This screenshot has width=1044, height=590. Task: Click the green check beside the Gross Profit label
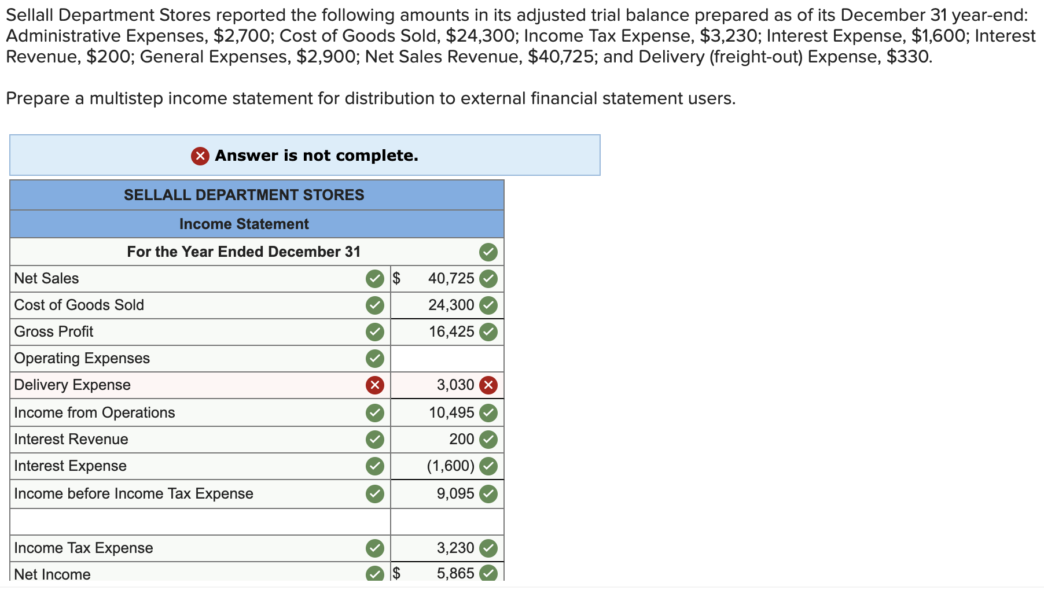pyautogui.click(x=375, y=332)
